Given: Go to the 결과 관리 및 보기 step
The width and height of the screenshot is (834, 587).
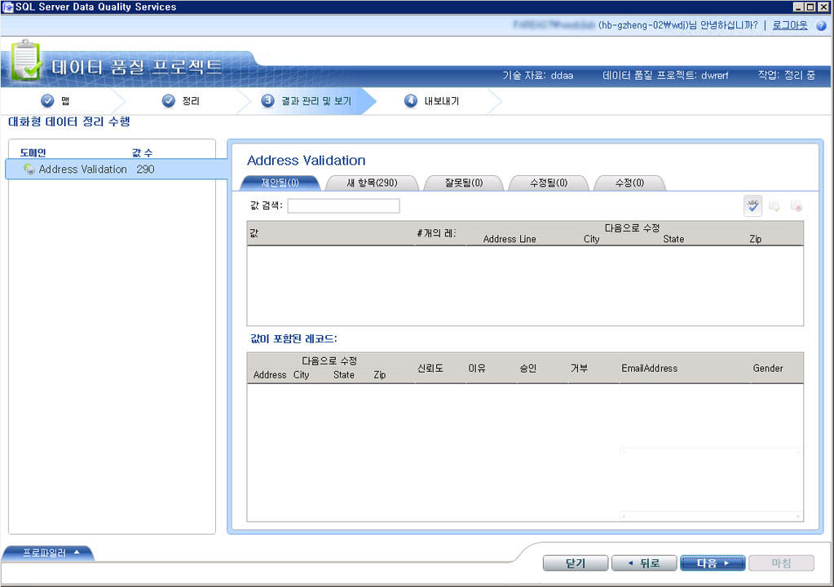Looking at the screenshot, I should 316,101.
